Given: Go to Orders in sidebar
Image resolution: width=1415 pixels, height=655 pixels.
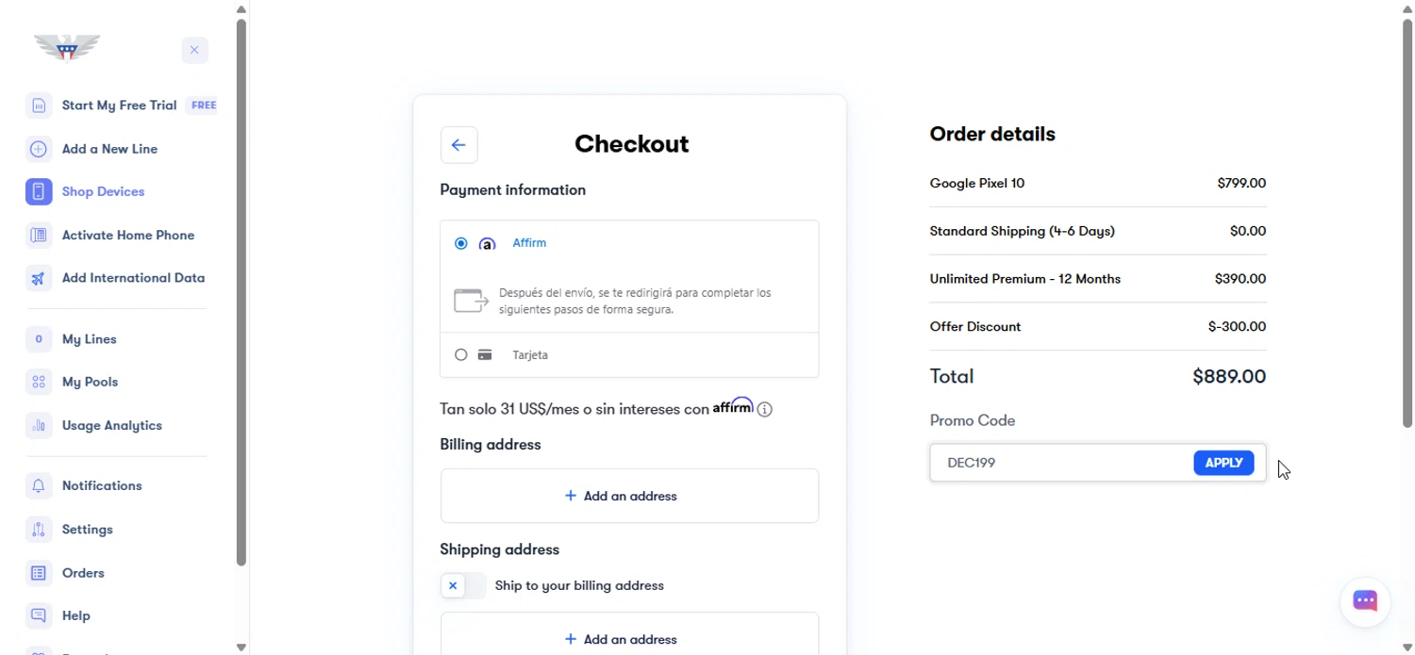Looking at the screenshot, I should click(83, 573).
